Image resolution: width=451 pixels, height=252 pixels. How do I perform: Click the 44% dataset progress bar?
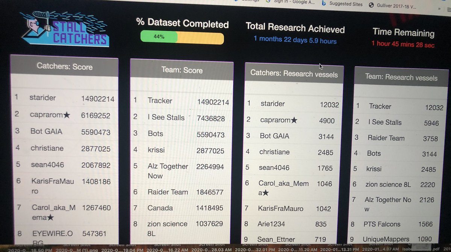[182, 38]
